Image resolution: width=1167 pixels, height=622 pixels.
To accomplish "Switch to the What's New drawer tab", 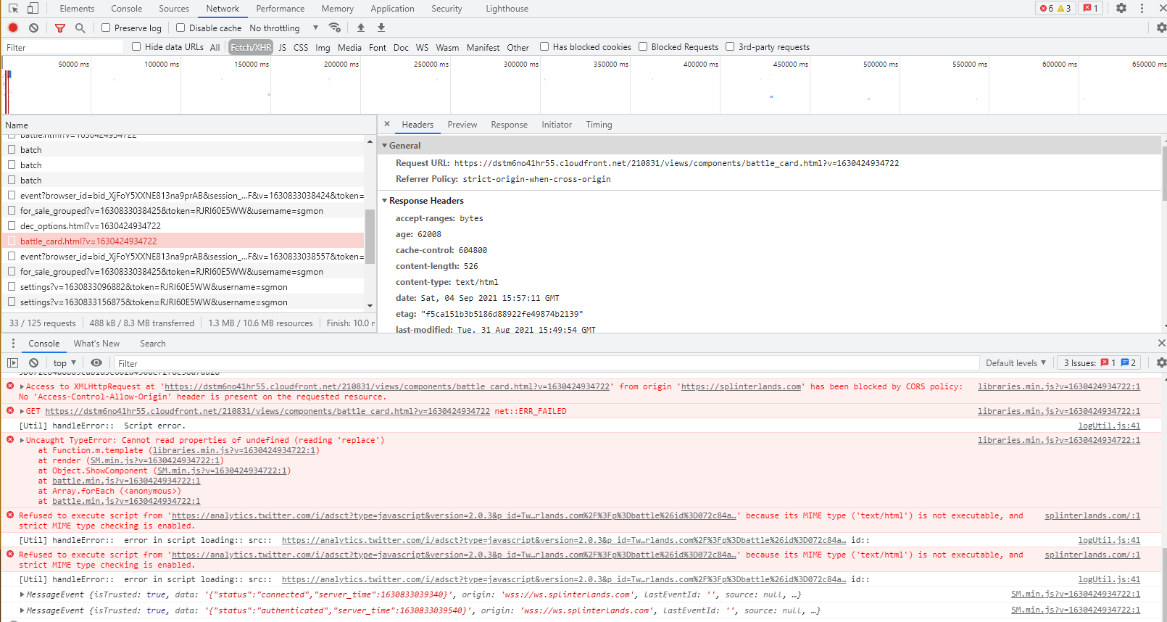I will click(x=96, y=344).
